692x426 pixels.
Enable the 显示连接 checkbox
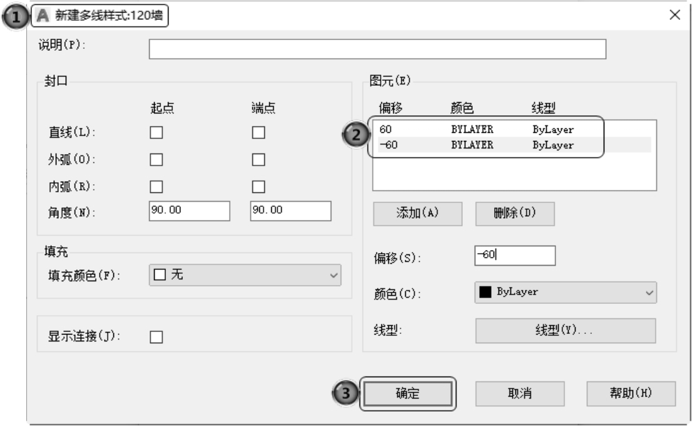click(156, 337)
